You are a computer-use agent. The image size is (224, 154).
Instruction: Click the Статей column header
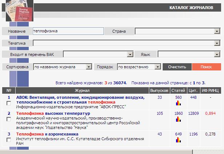point(178,90)
